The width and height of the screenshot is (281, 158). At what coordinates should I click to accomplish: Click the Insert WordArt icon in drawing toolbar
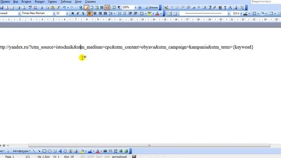[60, 151]
